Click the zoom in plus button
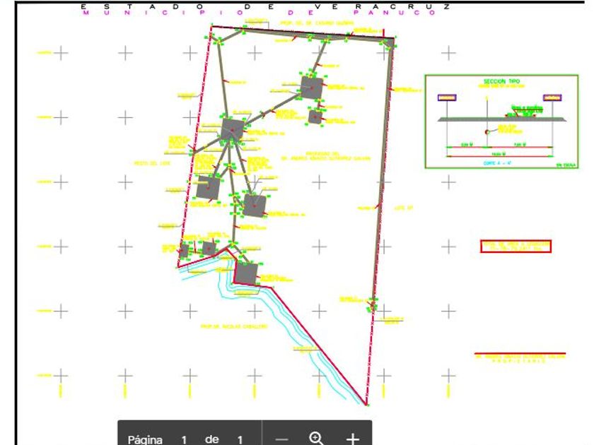594x445 pixels. [352, 439]
